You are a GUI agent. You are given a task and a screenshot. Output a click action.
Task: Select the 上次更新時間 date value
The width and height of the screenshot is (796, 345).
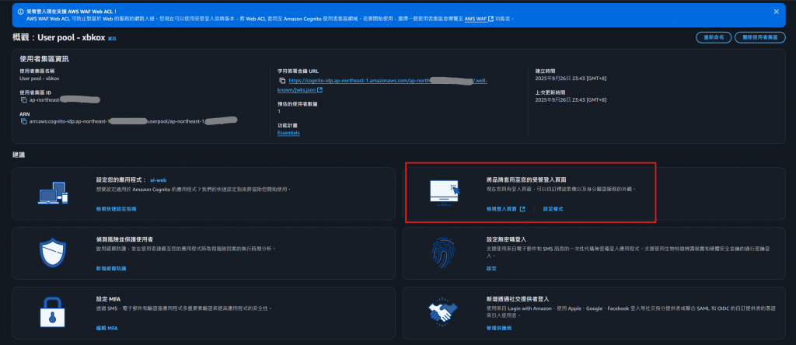[571, 100]
